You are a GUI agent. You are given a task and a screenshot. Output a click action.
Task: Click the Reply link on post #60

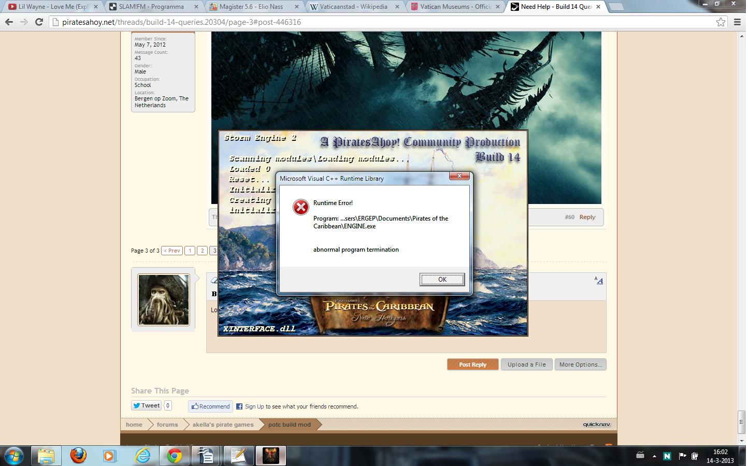point(587,217)
